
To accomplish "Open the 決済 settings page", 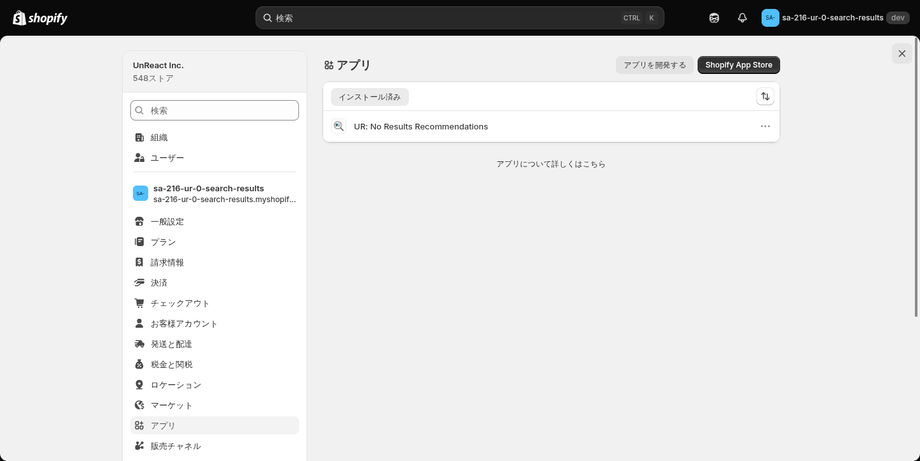I will (215, 282).
